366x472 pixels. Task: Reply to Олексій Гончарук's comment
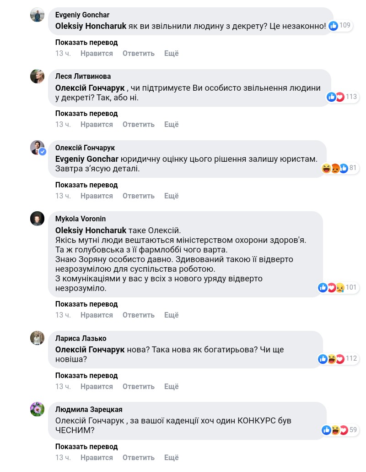point(138,196)
